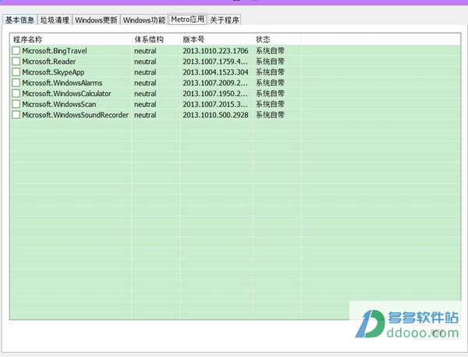468x357 pixels.
Task: Select Microsoft.WindowsSoundRecorder row text
Action: click(75, 115)
